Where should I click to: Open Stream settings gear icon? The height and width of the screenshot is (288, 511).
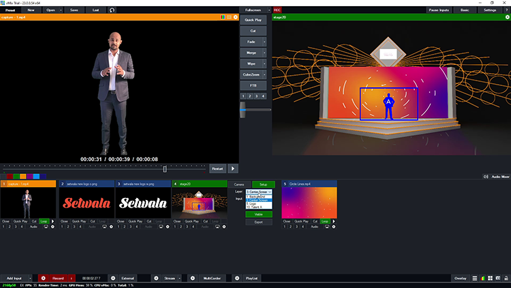(x=156, y=278)
